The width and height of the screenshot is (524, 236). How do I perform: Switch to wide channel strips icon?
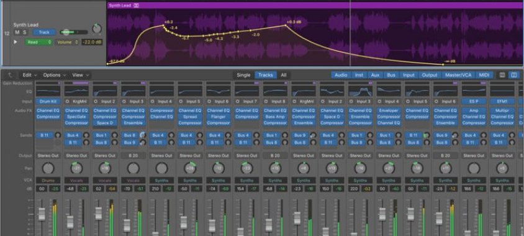point(514,75)
